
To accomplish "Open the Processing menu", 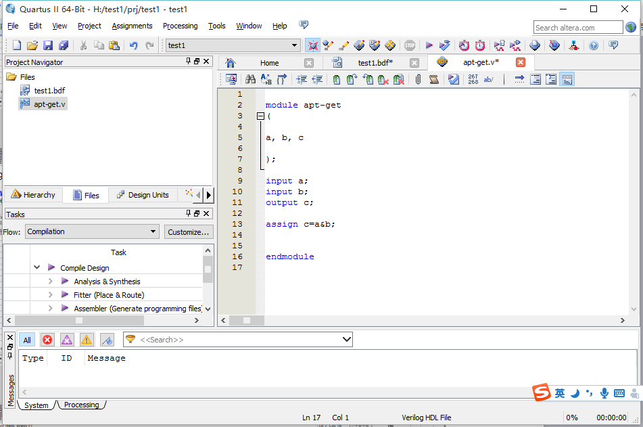I will point(180,26).
